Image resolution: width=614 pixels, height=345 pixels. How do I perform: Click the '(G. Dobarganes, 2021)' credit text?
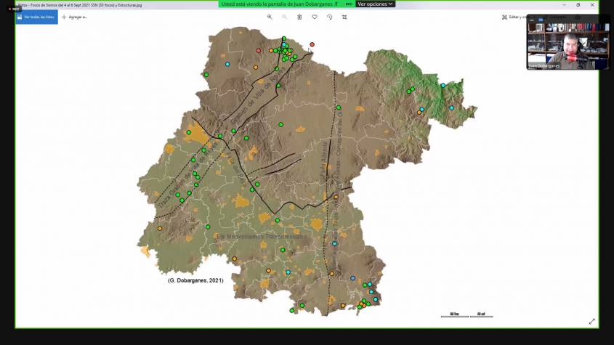[x=195, y=280]
